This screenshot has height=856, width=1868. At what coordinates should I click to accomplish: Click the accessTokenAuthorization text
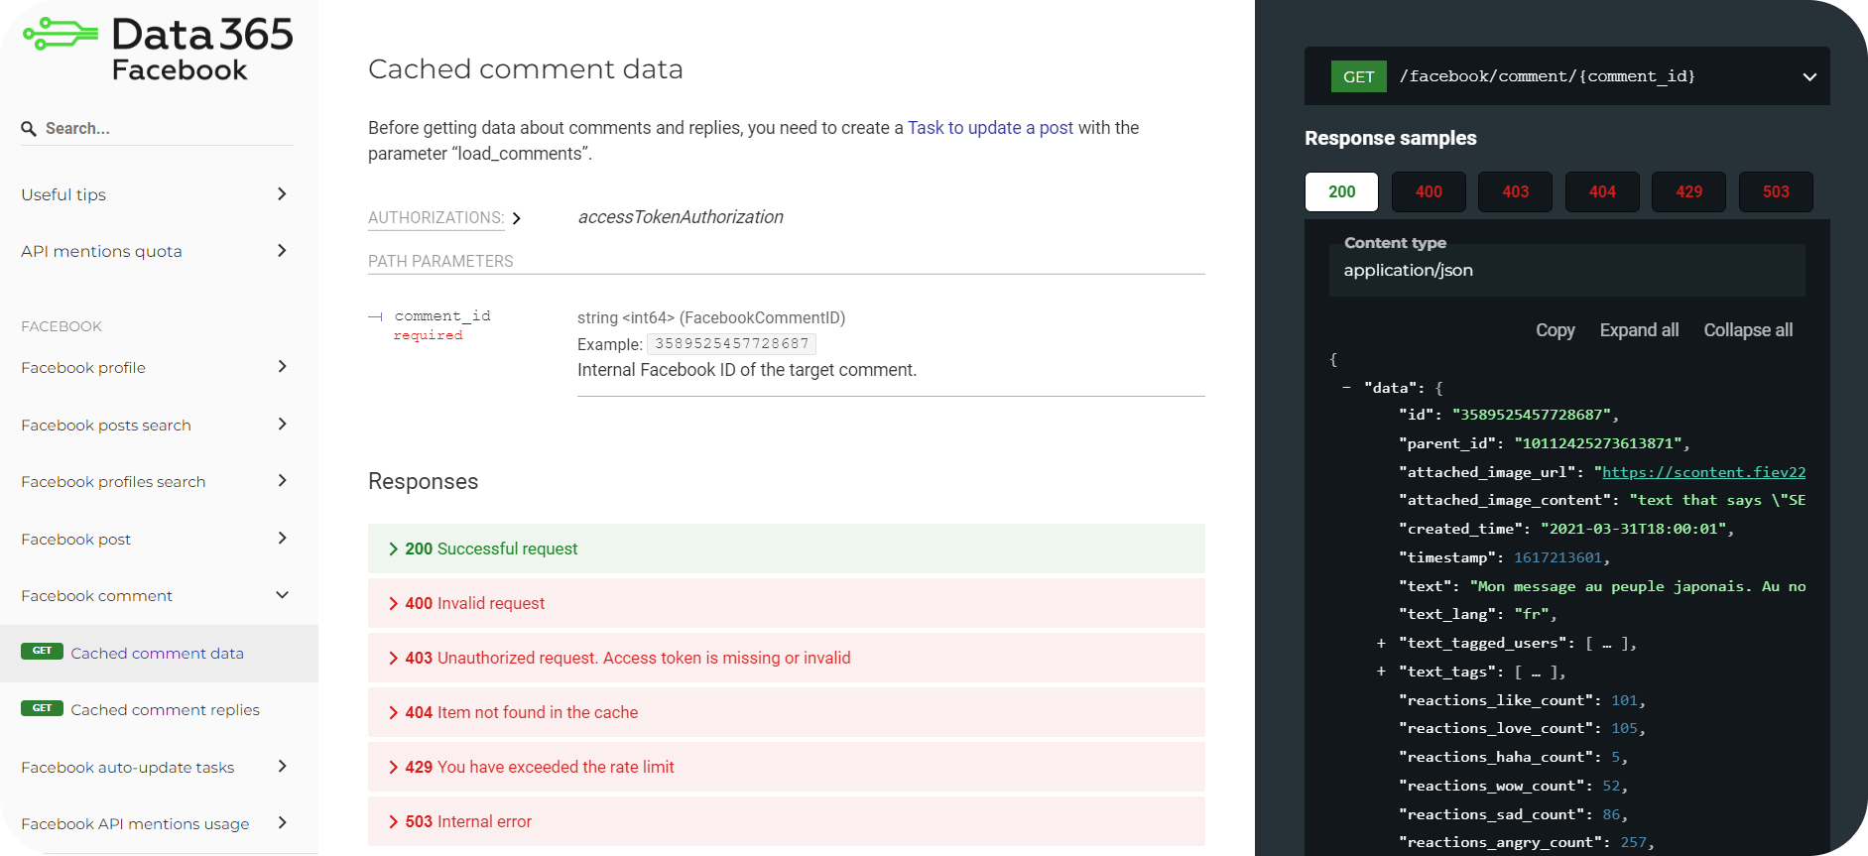click(681, 217)
